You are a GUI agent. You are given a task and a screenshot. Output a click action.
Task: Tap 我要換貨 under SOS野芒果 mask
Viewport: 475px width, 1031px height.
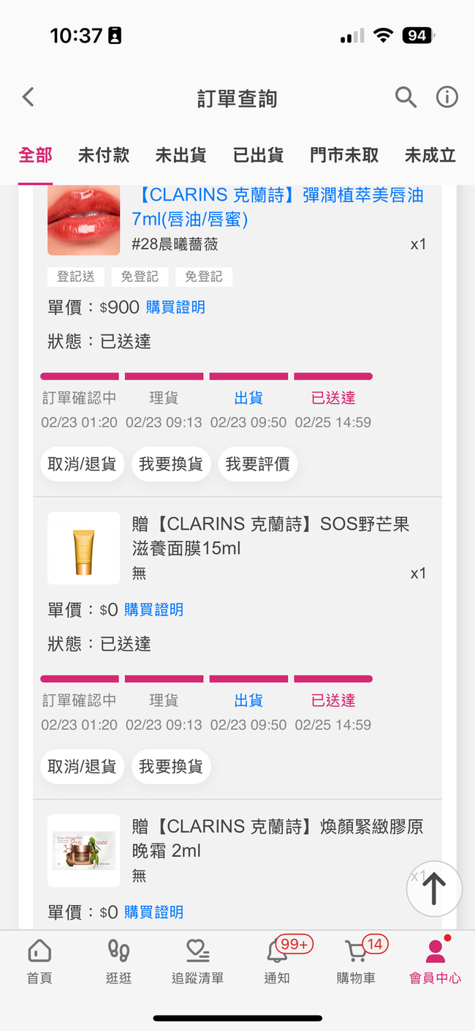coord(171,766)
